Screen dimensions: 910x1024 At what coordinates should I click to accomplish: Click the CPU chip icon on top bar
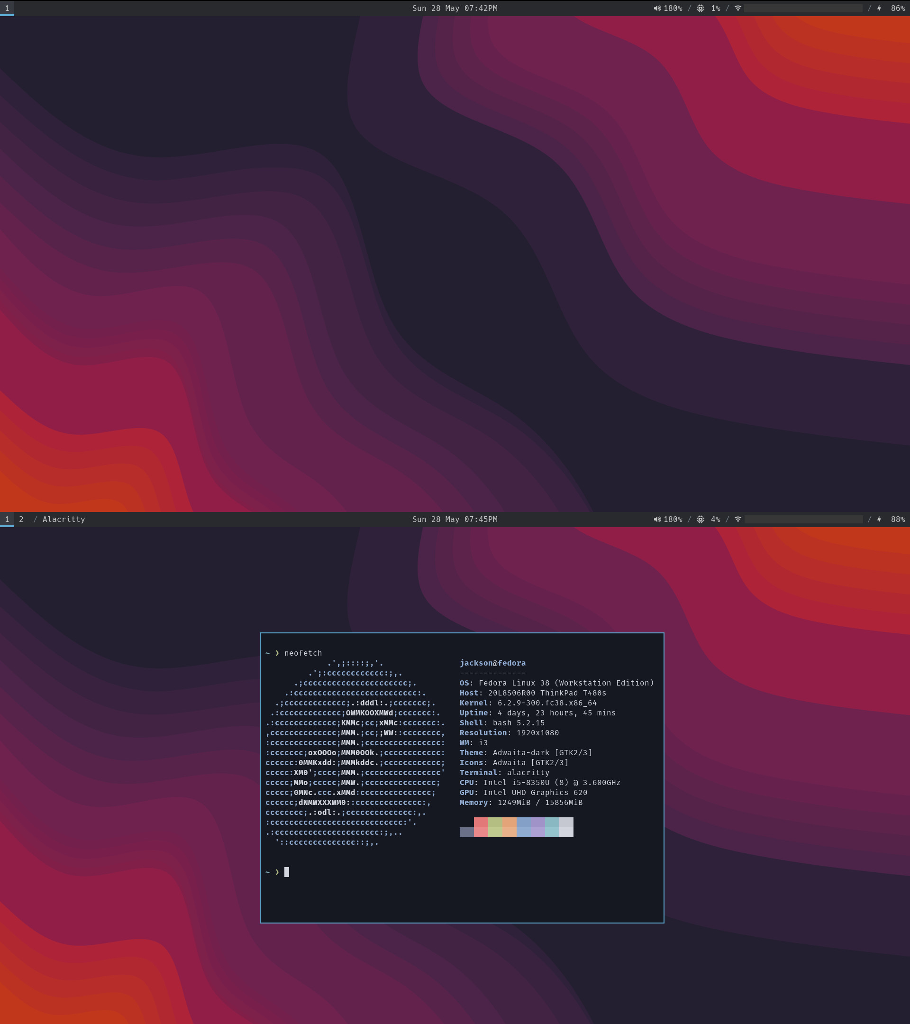click(700, 8)
